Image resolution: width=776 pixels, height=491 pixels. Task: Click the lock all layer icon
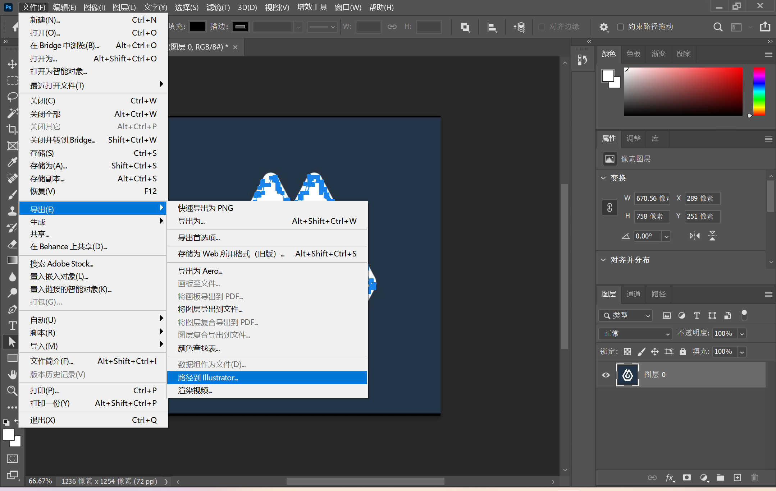tap(683, 352)
